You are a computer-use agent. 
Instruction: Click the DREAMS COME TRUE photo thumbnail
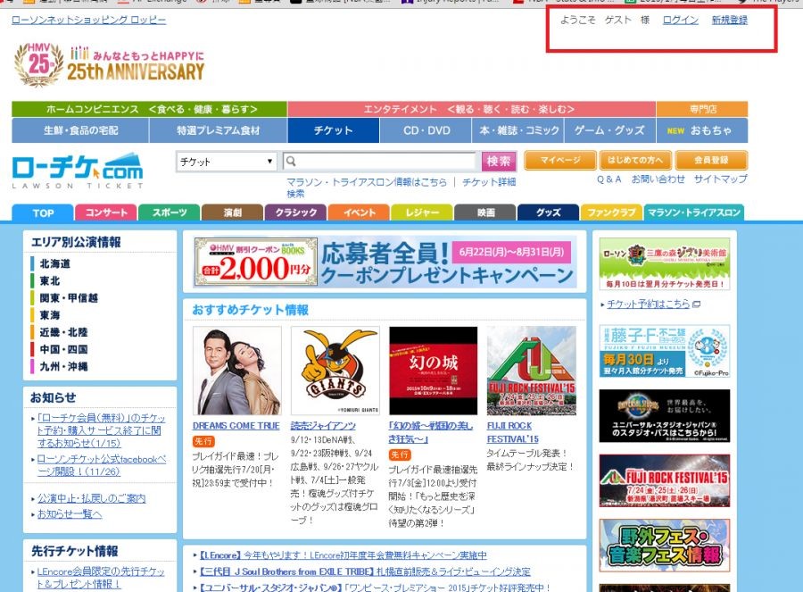coord(237,371)
